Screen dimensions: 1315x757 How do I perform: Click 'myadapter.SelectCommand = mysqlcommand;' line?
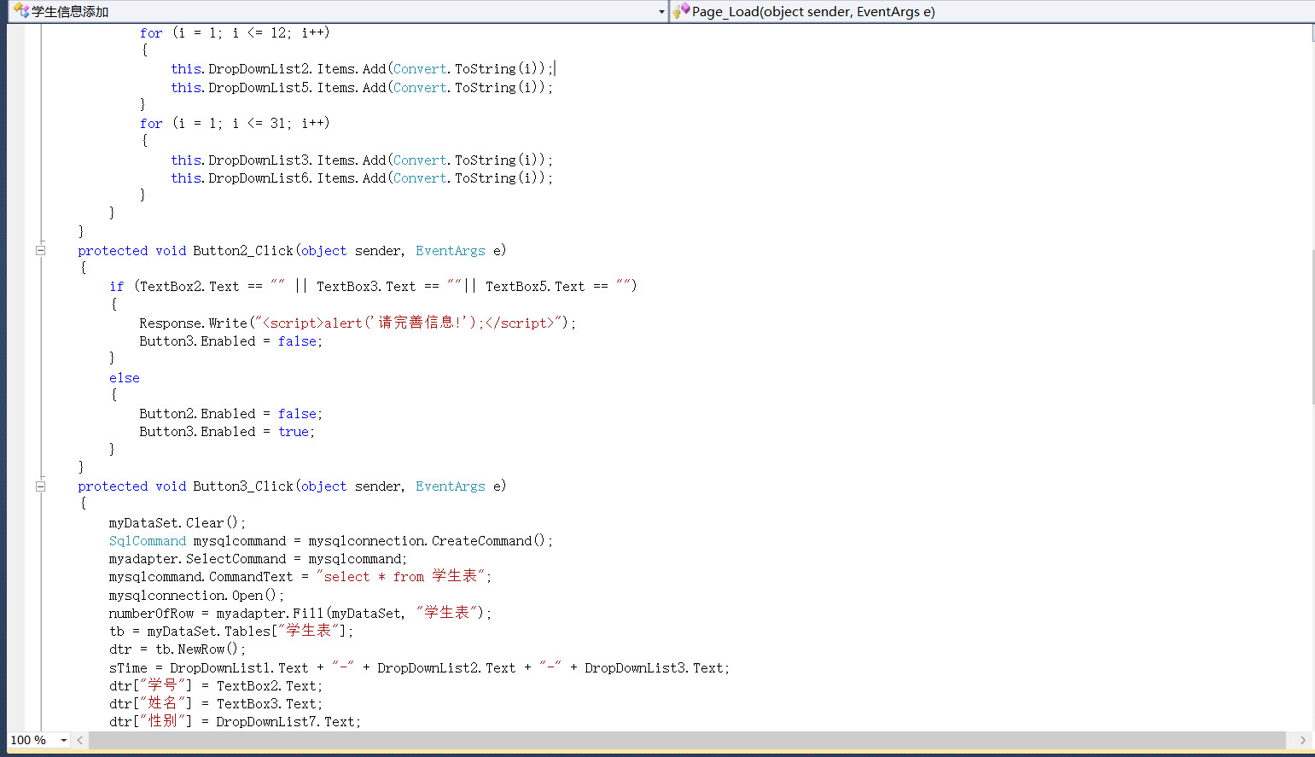(x=259, y=558)
